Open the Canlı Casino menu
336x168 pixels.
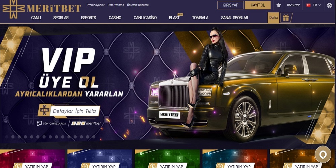click(145, 18)
